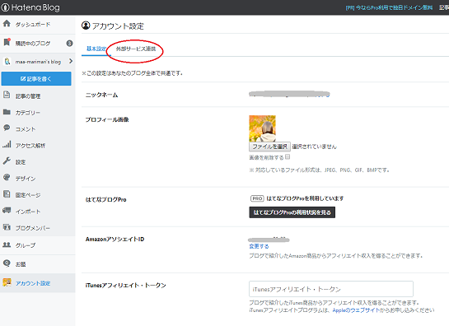Click the グループ people icon
This screenshot has width=449, height=326.
coord(7,244)
